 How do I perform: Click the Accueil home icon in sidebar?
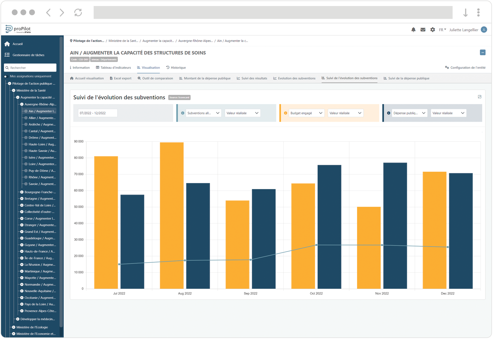click(x=7, y=44)
